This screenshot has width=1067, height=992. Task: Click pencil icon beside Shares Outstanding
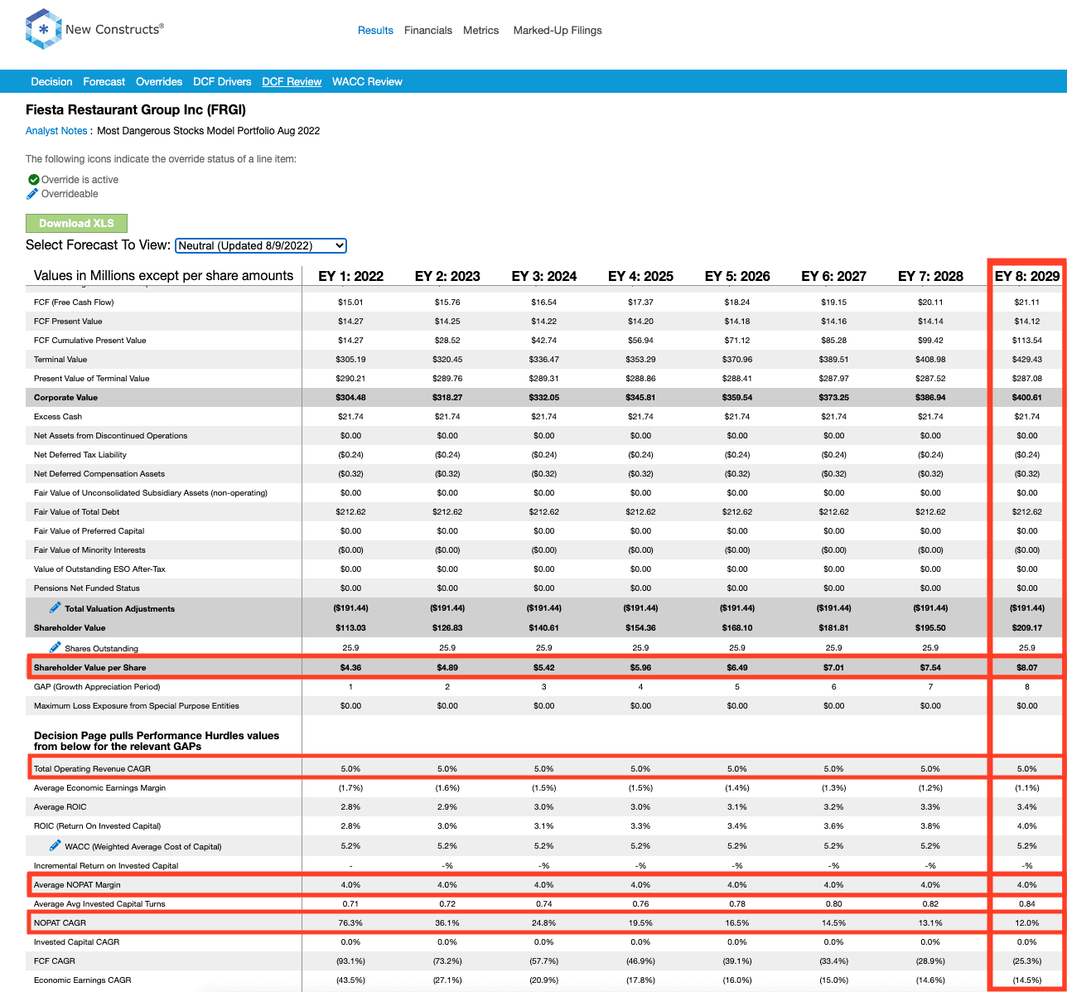pos(56,647)
